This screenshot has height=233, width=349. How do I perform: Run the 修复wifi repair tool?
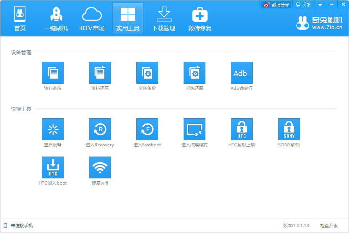click(x=100, y=167)
